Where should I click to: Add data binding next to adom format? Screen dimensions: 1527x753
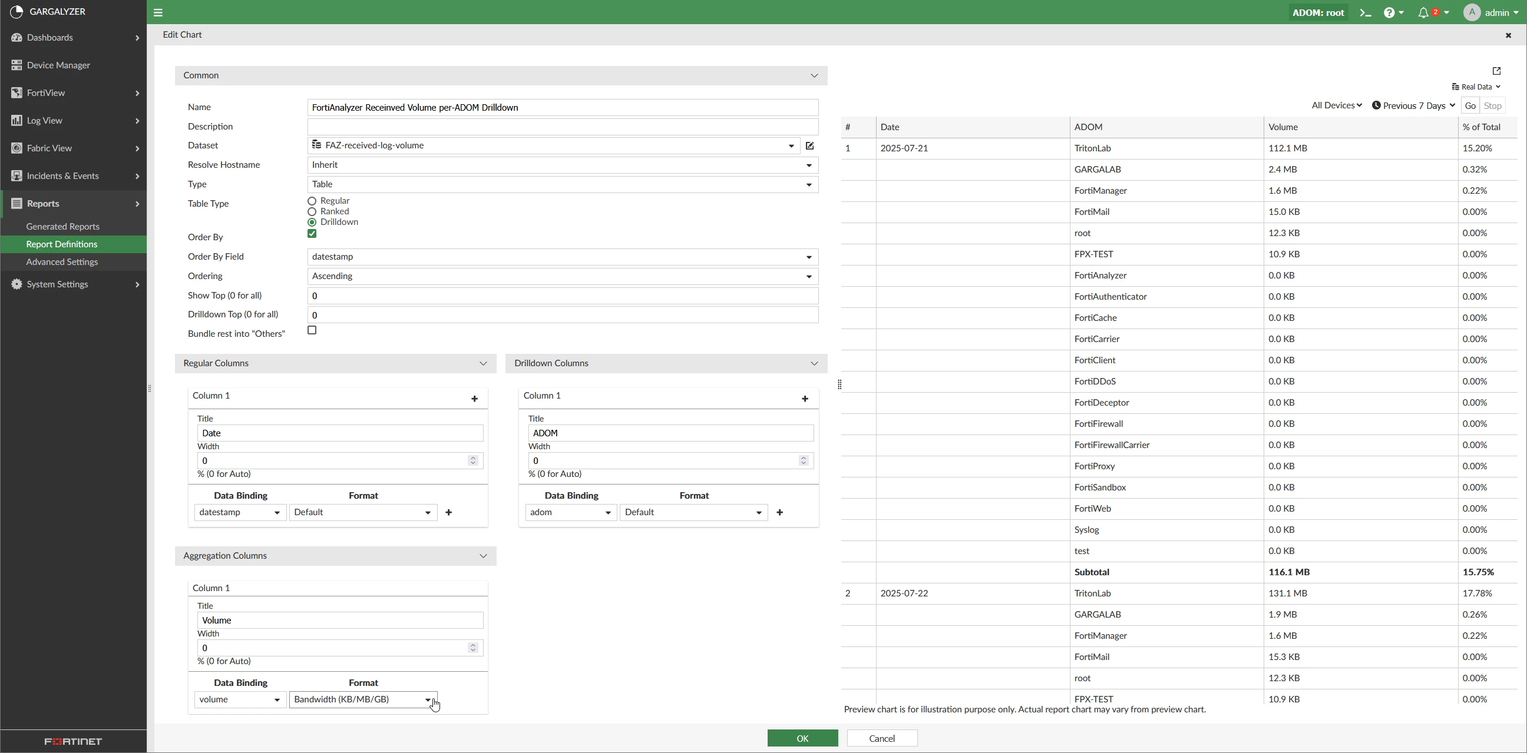point(780,512)
